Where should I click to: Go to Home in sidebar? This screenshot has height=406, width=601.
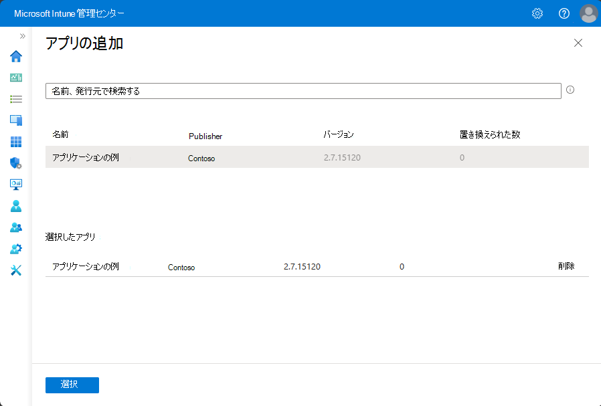click(x=16, y=56)
